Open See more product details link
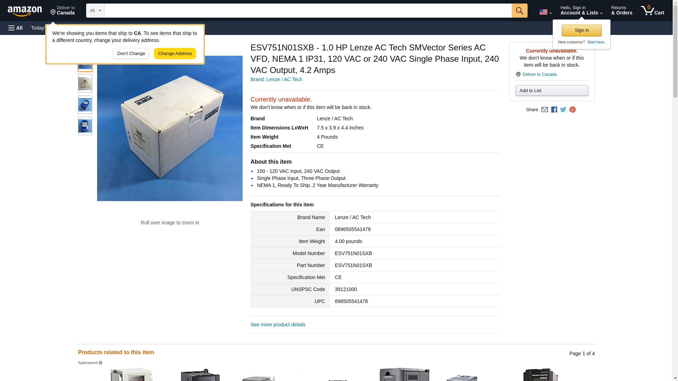 278,325
